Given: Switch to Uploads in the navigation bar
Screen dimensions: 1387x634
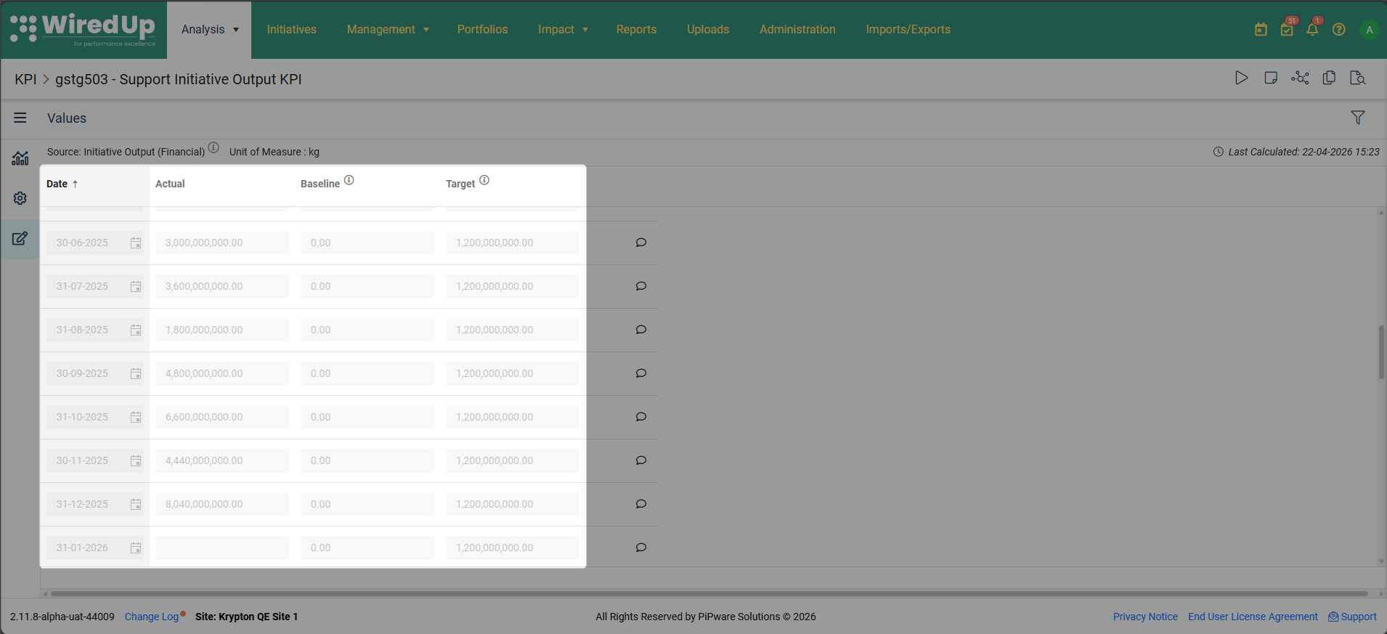Looking at the screenshot, I should 708,30.
